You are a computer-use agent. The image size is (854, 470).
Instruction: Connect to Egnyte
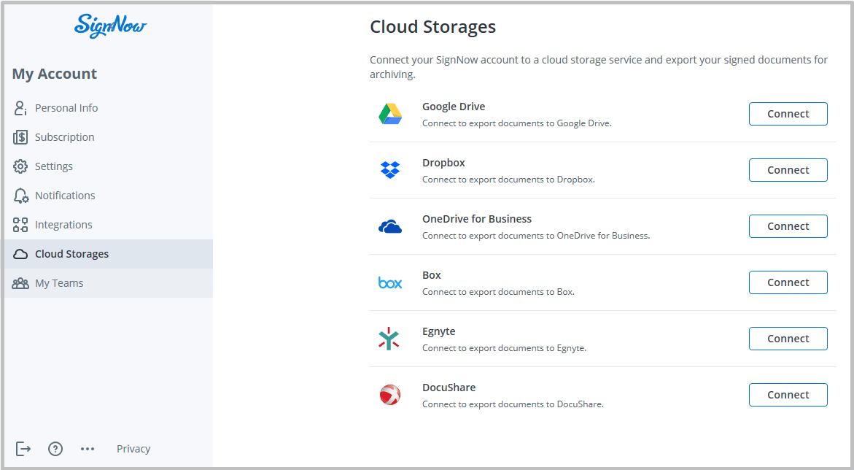click(788, 339)
